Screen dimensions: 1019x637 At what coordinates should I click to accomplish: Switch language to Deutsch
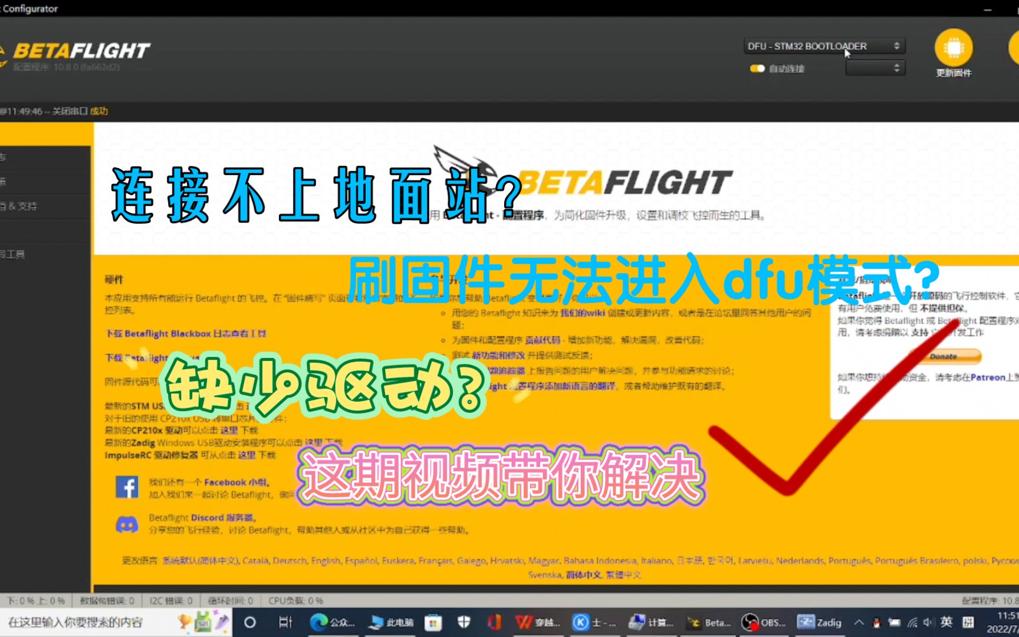pos(290,560)
